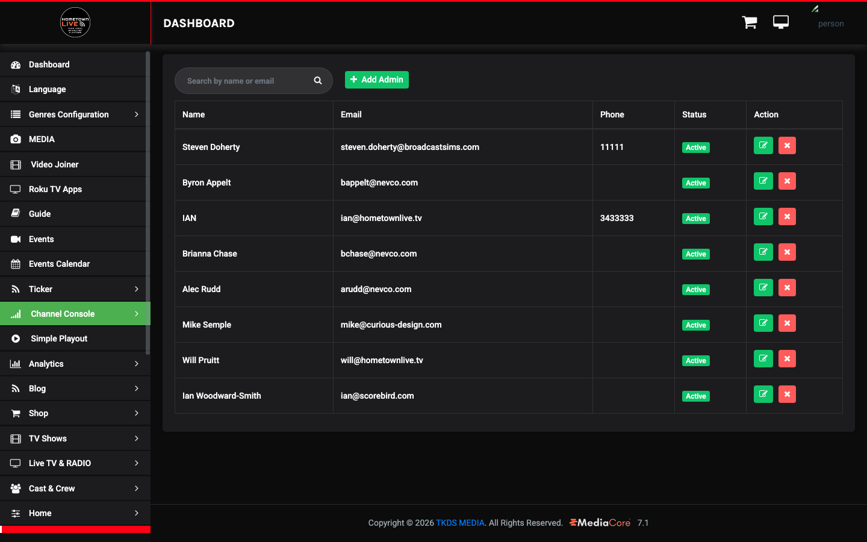Click the Hometown Live logo
This screenshot has width=867, height=542.
(75, 22)
